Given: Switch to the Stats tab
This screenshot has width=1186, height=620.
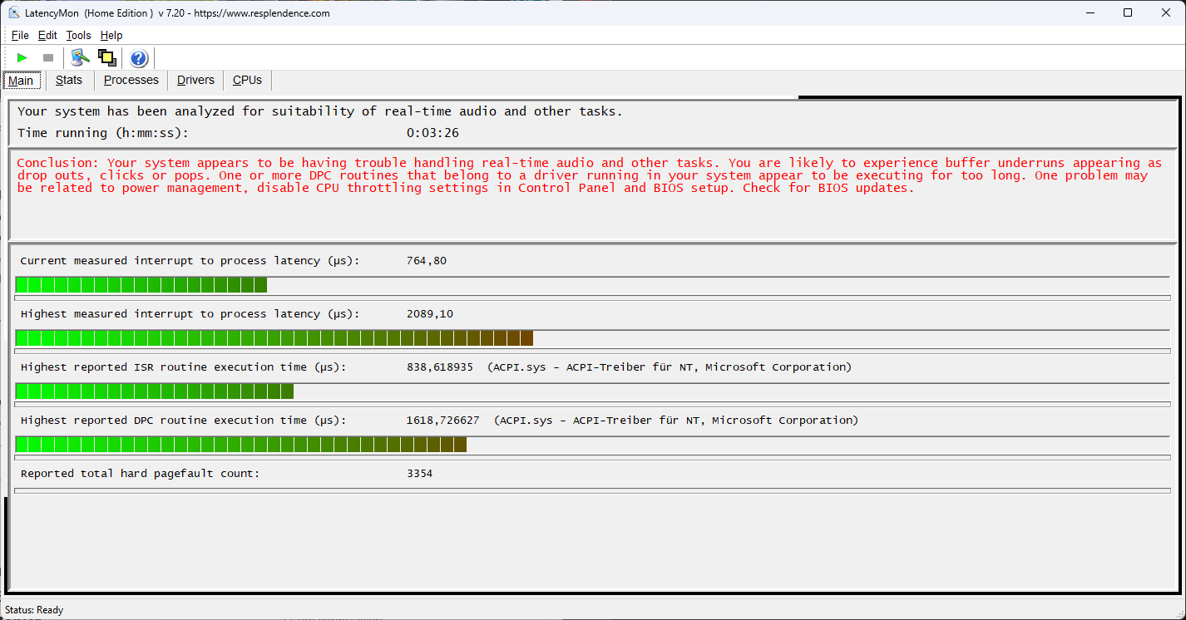Looking at the screenshot, I should pos(69,81).
